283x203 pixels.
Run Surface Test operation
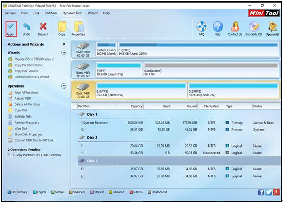20,117
